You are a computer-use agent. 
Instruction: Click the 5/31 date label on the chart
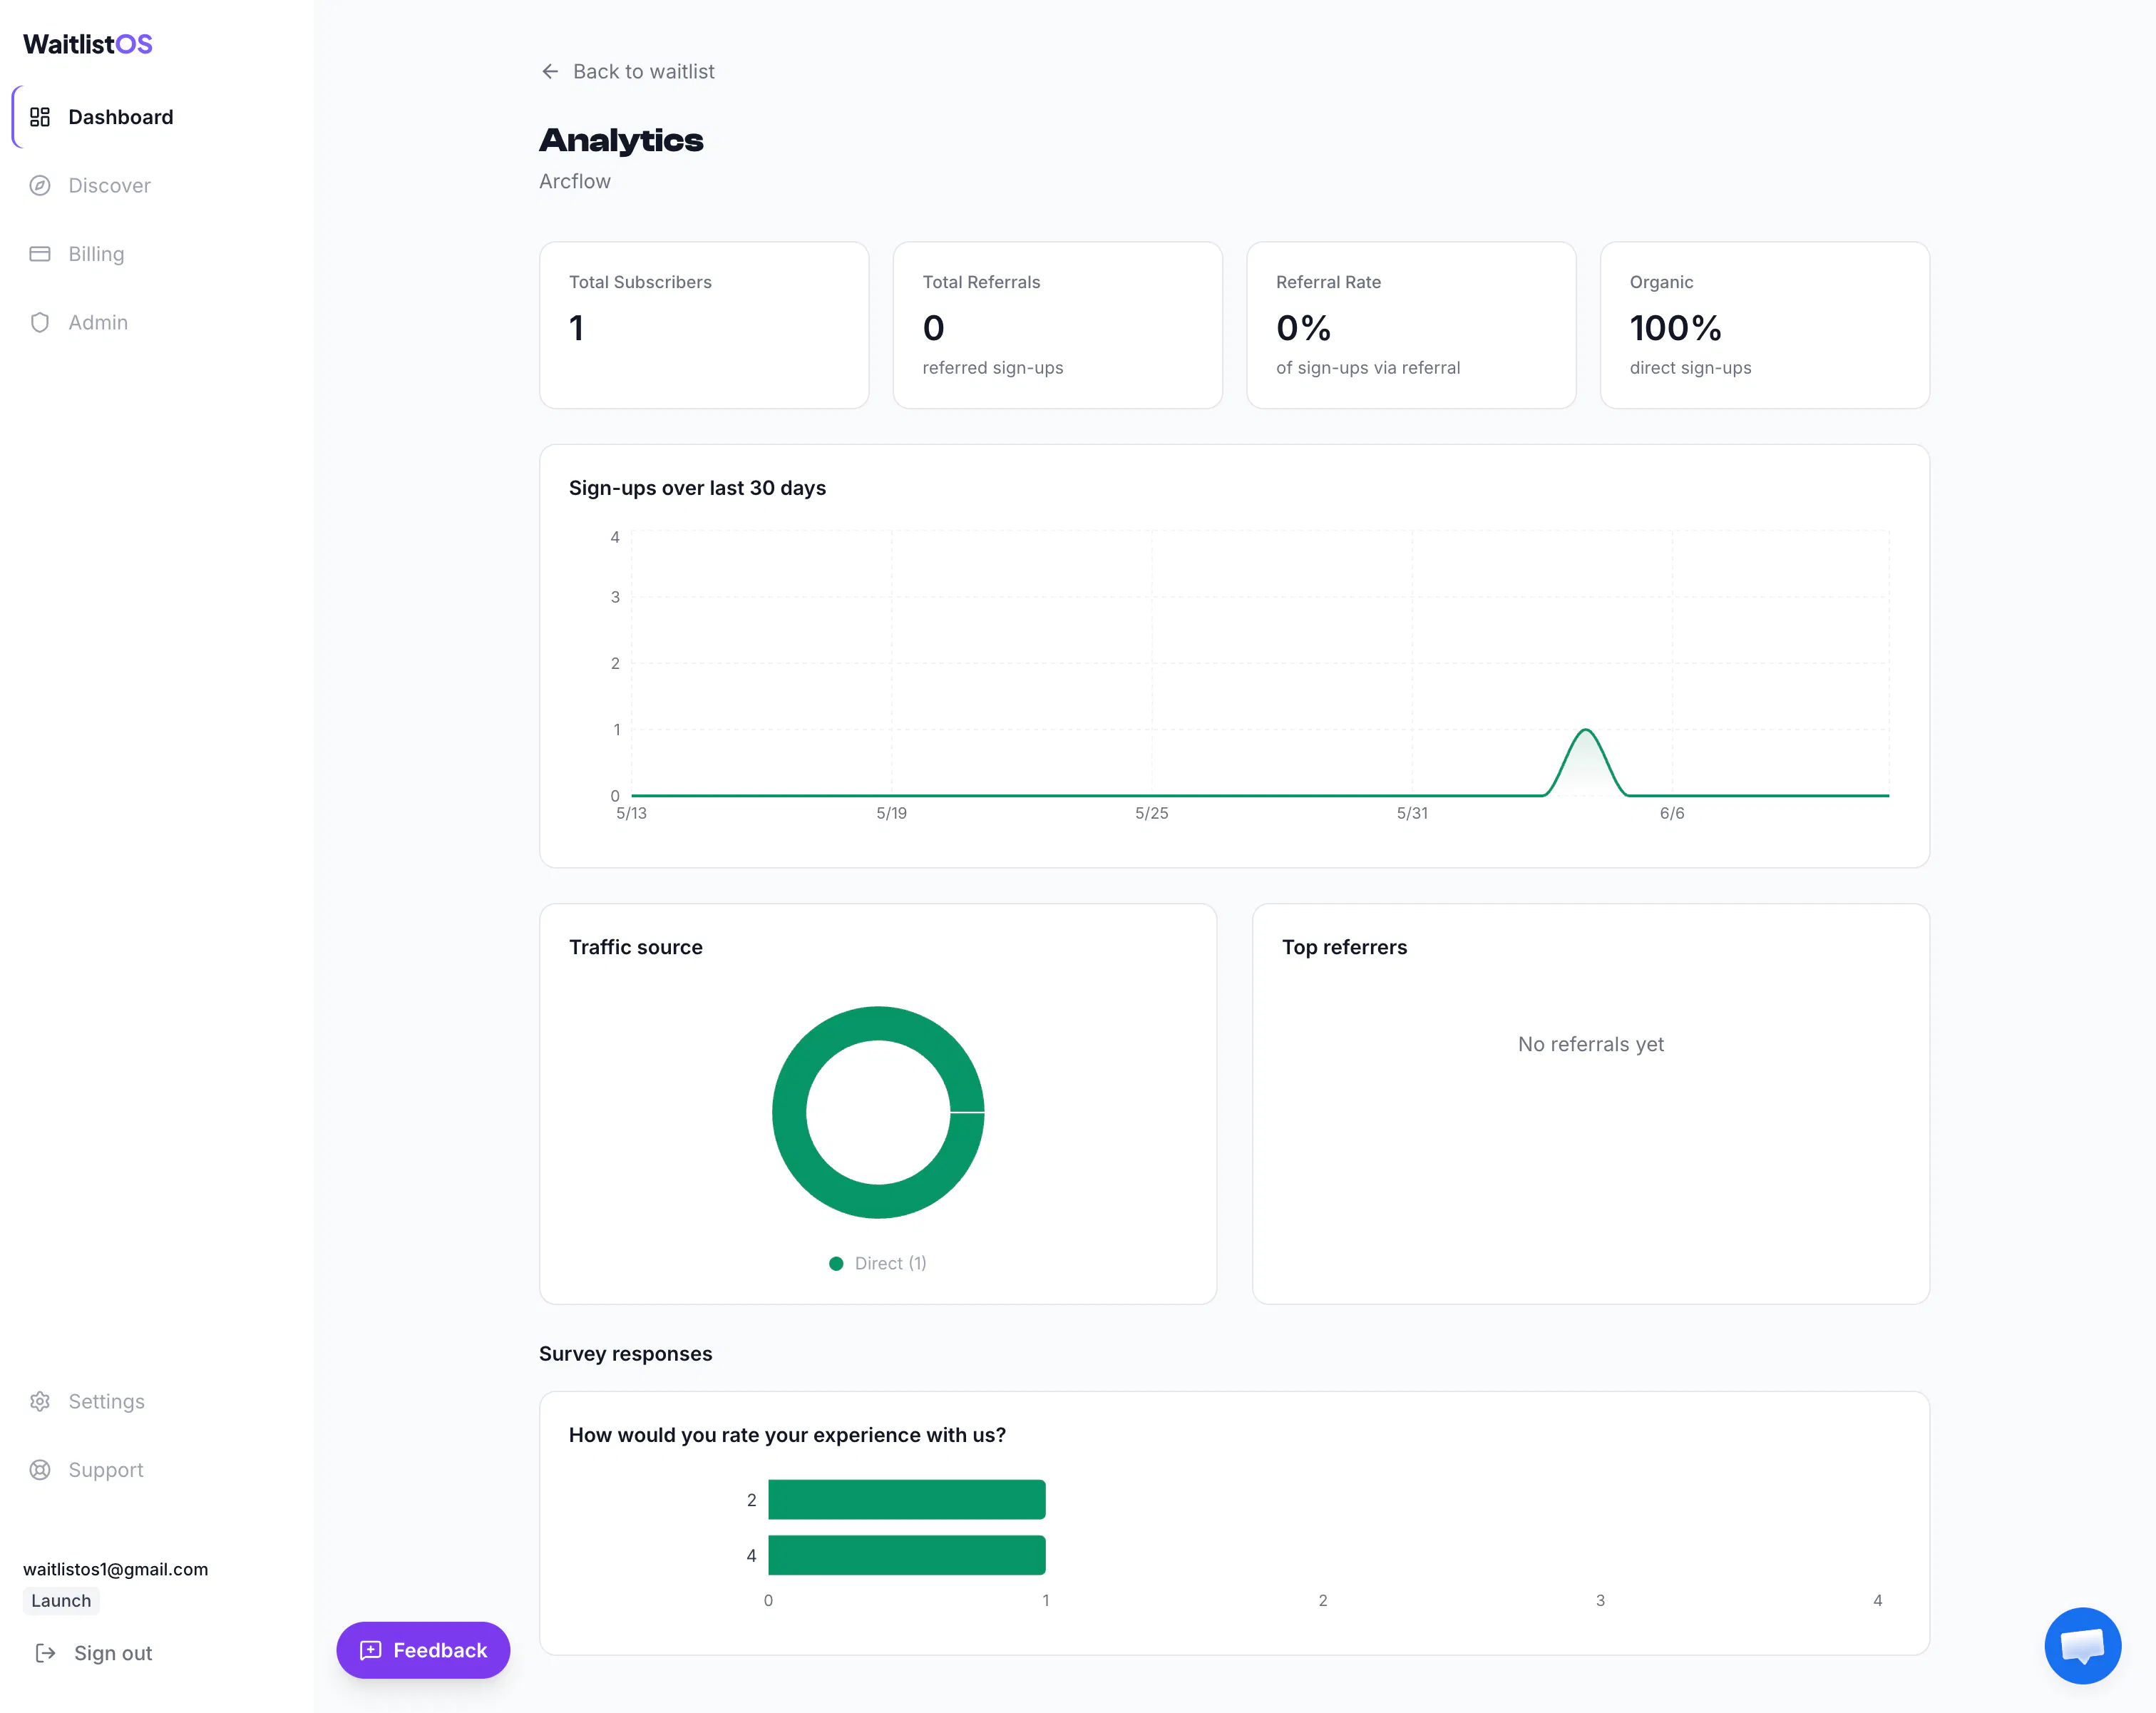click(1412, 813)
